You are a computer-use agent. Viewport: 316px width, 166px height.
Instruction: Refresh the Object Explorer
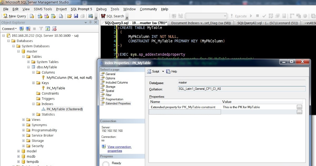click(48, 28)
